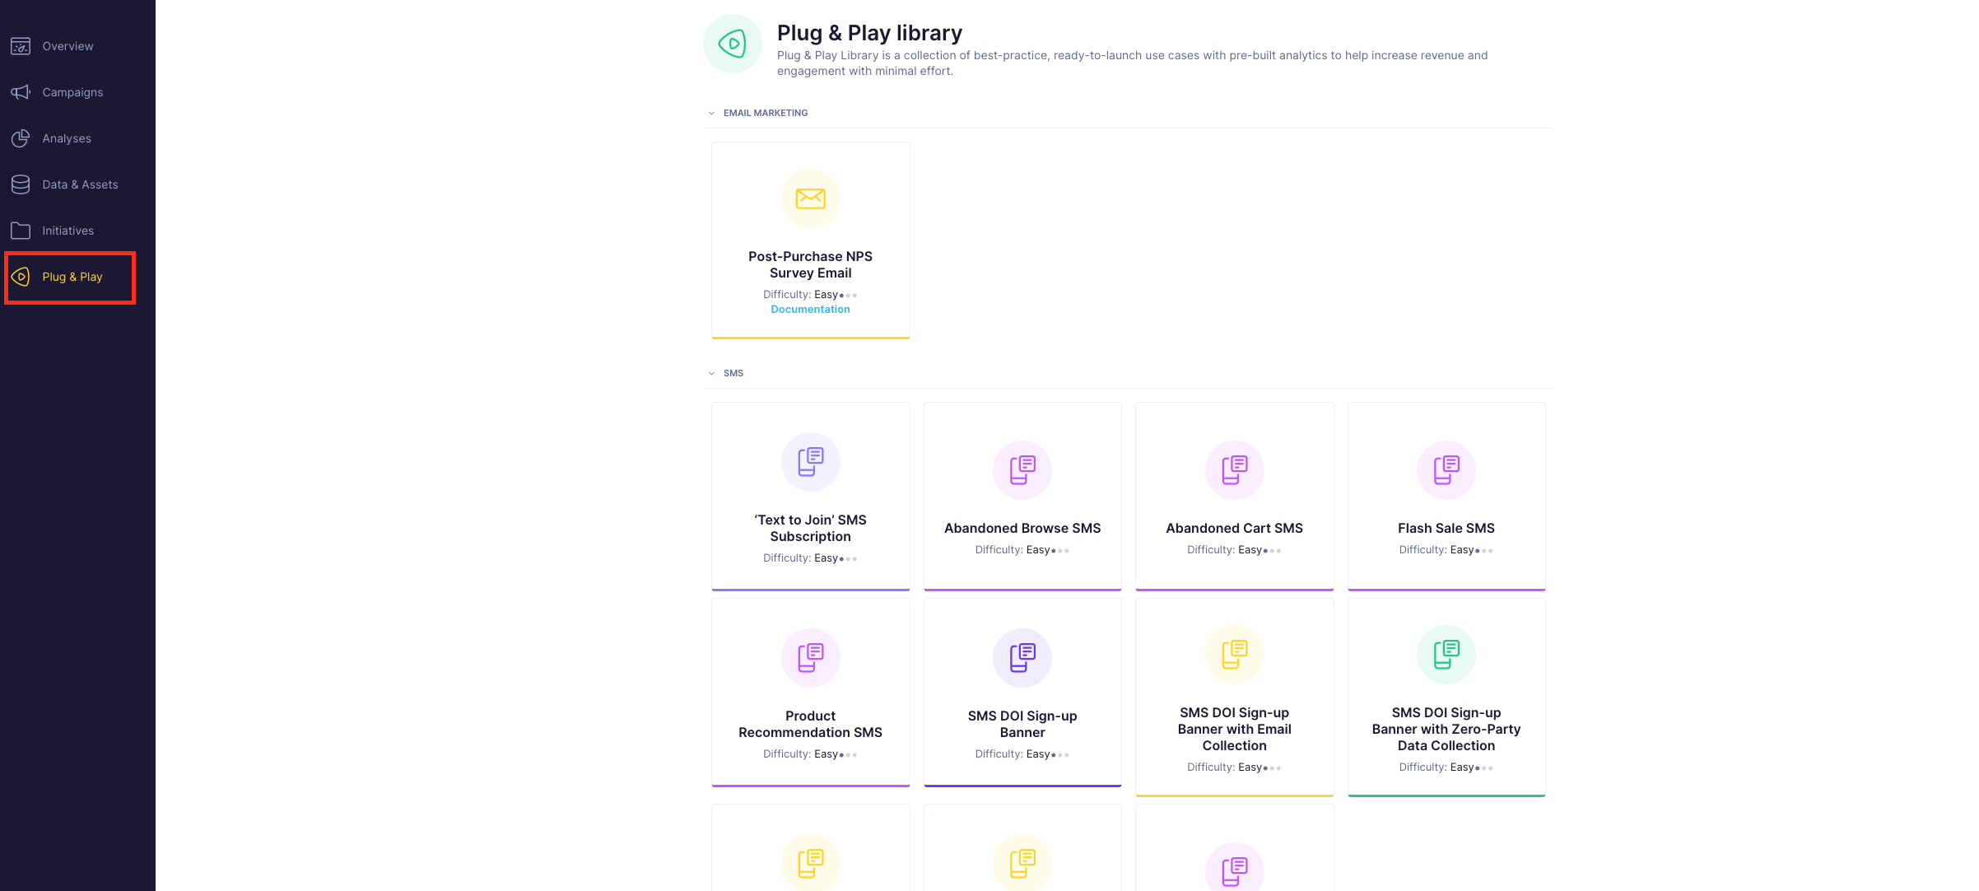Choose SMS DOI Banner with Zero-Party Data

(1446, 729)
